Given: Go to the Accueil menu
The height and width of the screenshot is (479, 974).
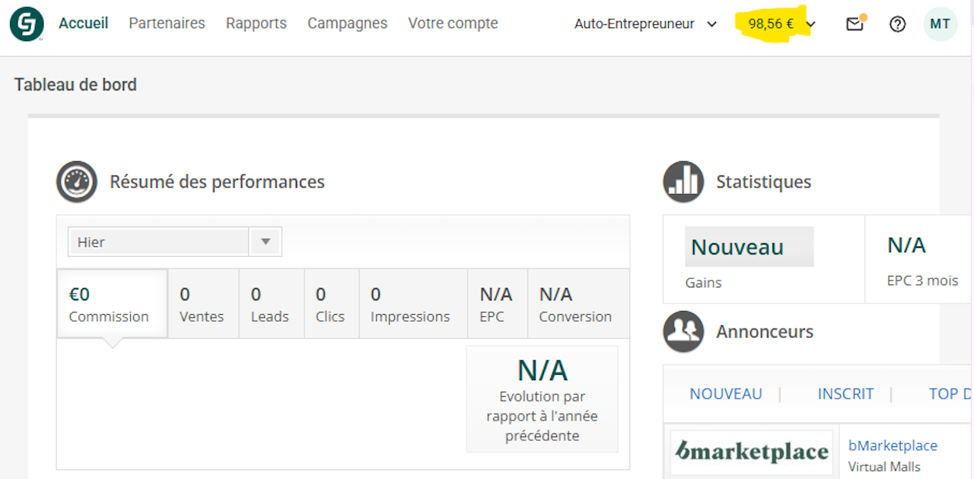Looking at the screenshot, I should point(83,24).
